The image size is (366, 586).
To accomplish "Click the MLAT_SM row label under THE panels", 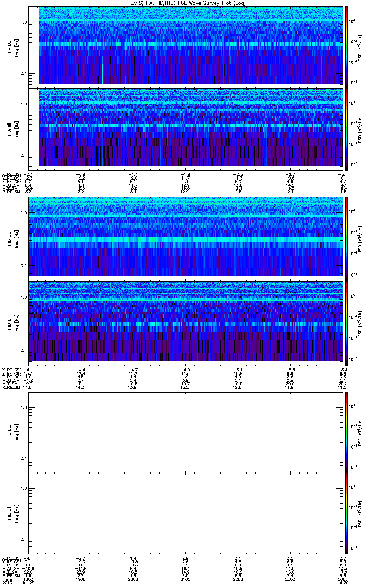I will pos(10,569).
